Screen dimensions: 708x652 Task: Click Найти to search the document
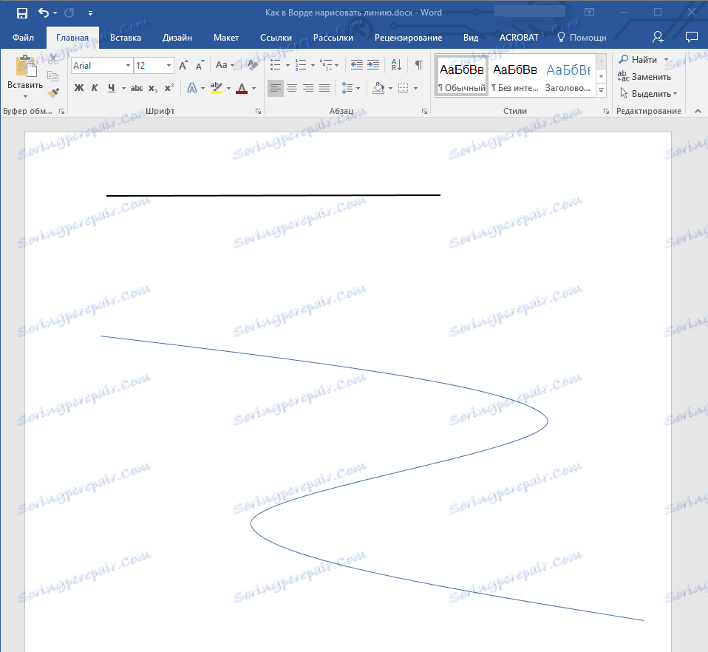click(639, 60)
